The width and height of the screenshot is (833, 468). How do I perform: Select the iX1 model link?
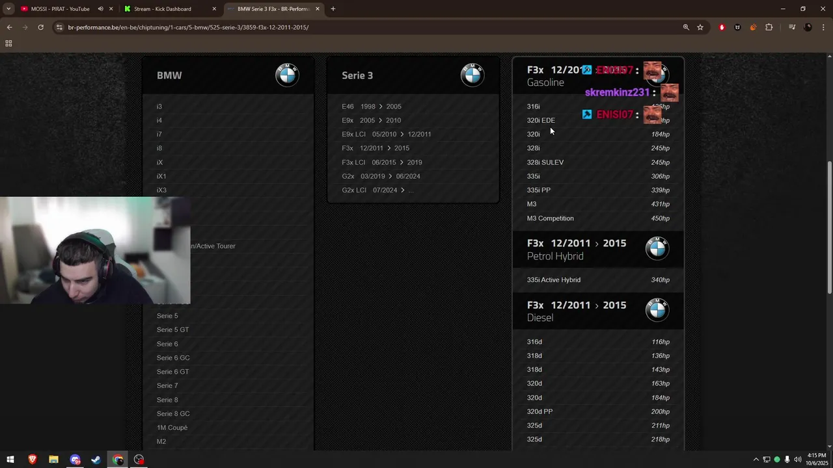pyautogui.click(x=161, y=176)
